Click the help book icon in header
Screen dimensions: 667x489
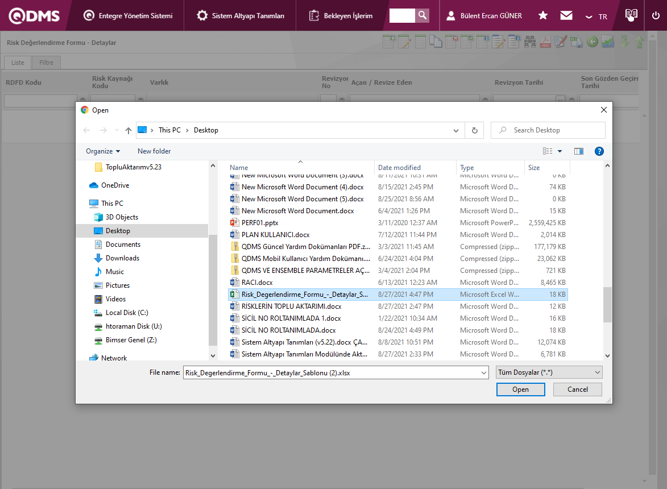631,15
